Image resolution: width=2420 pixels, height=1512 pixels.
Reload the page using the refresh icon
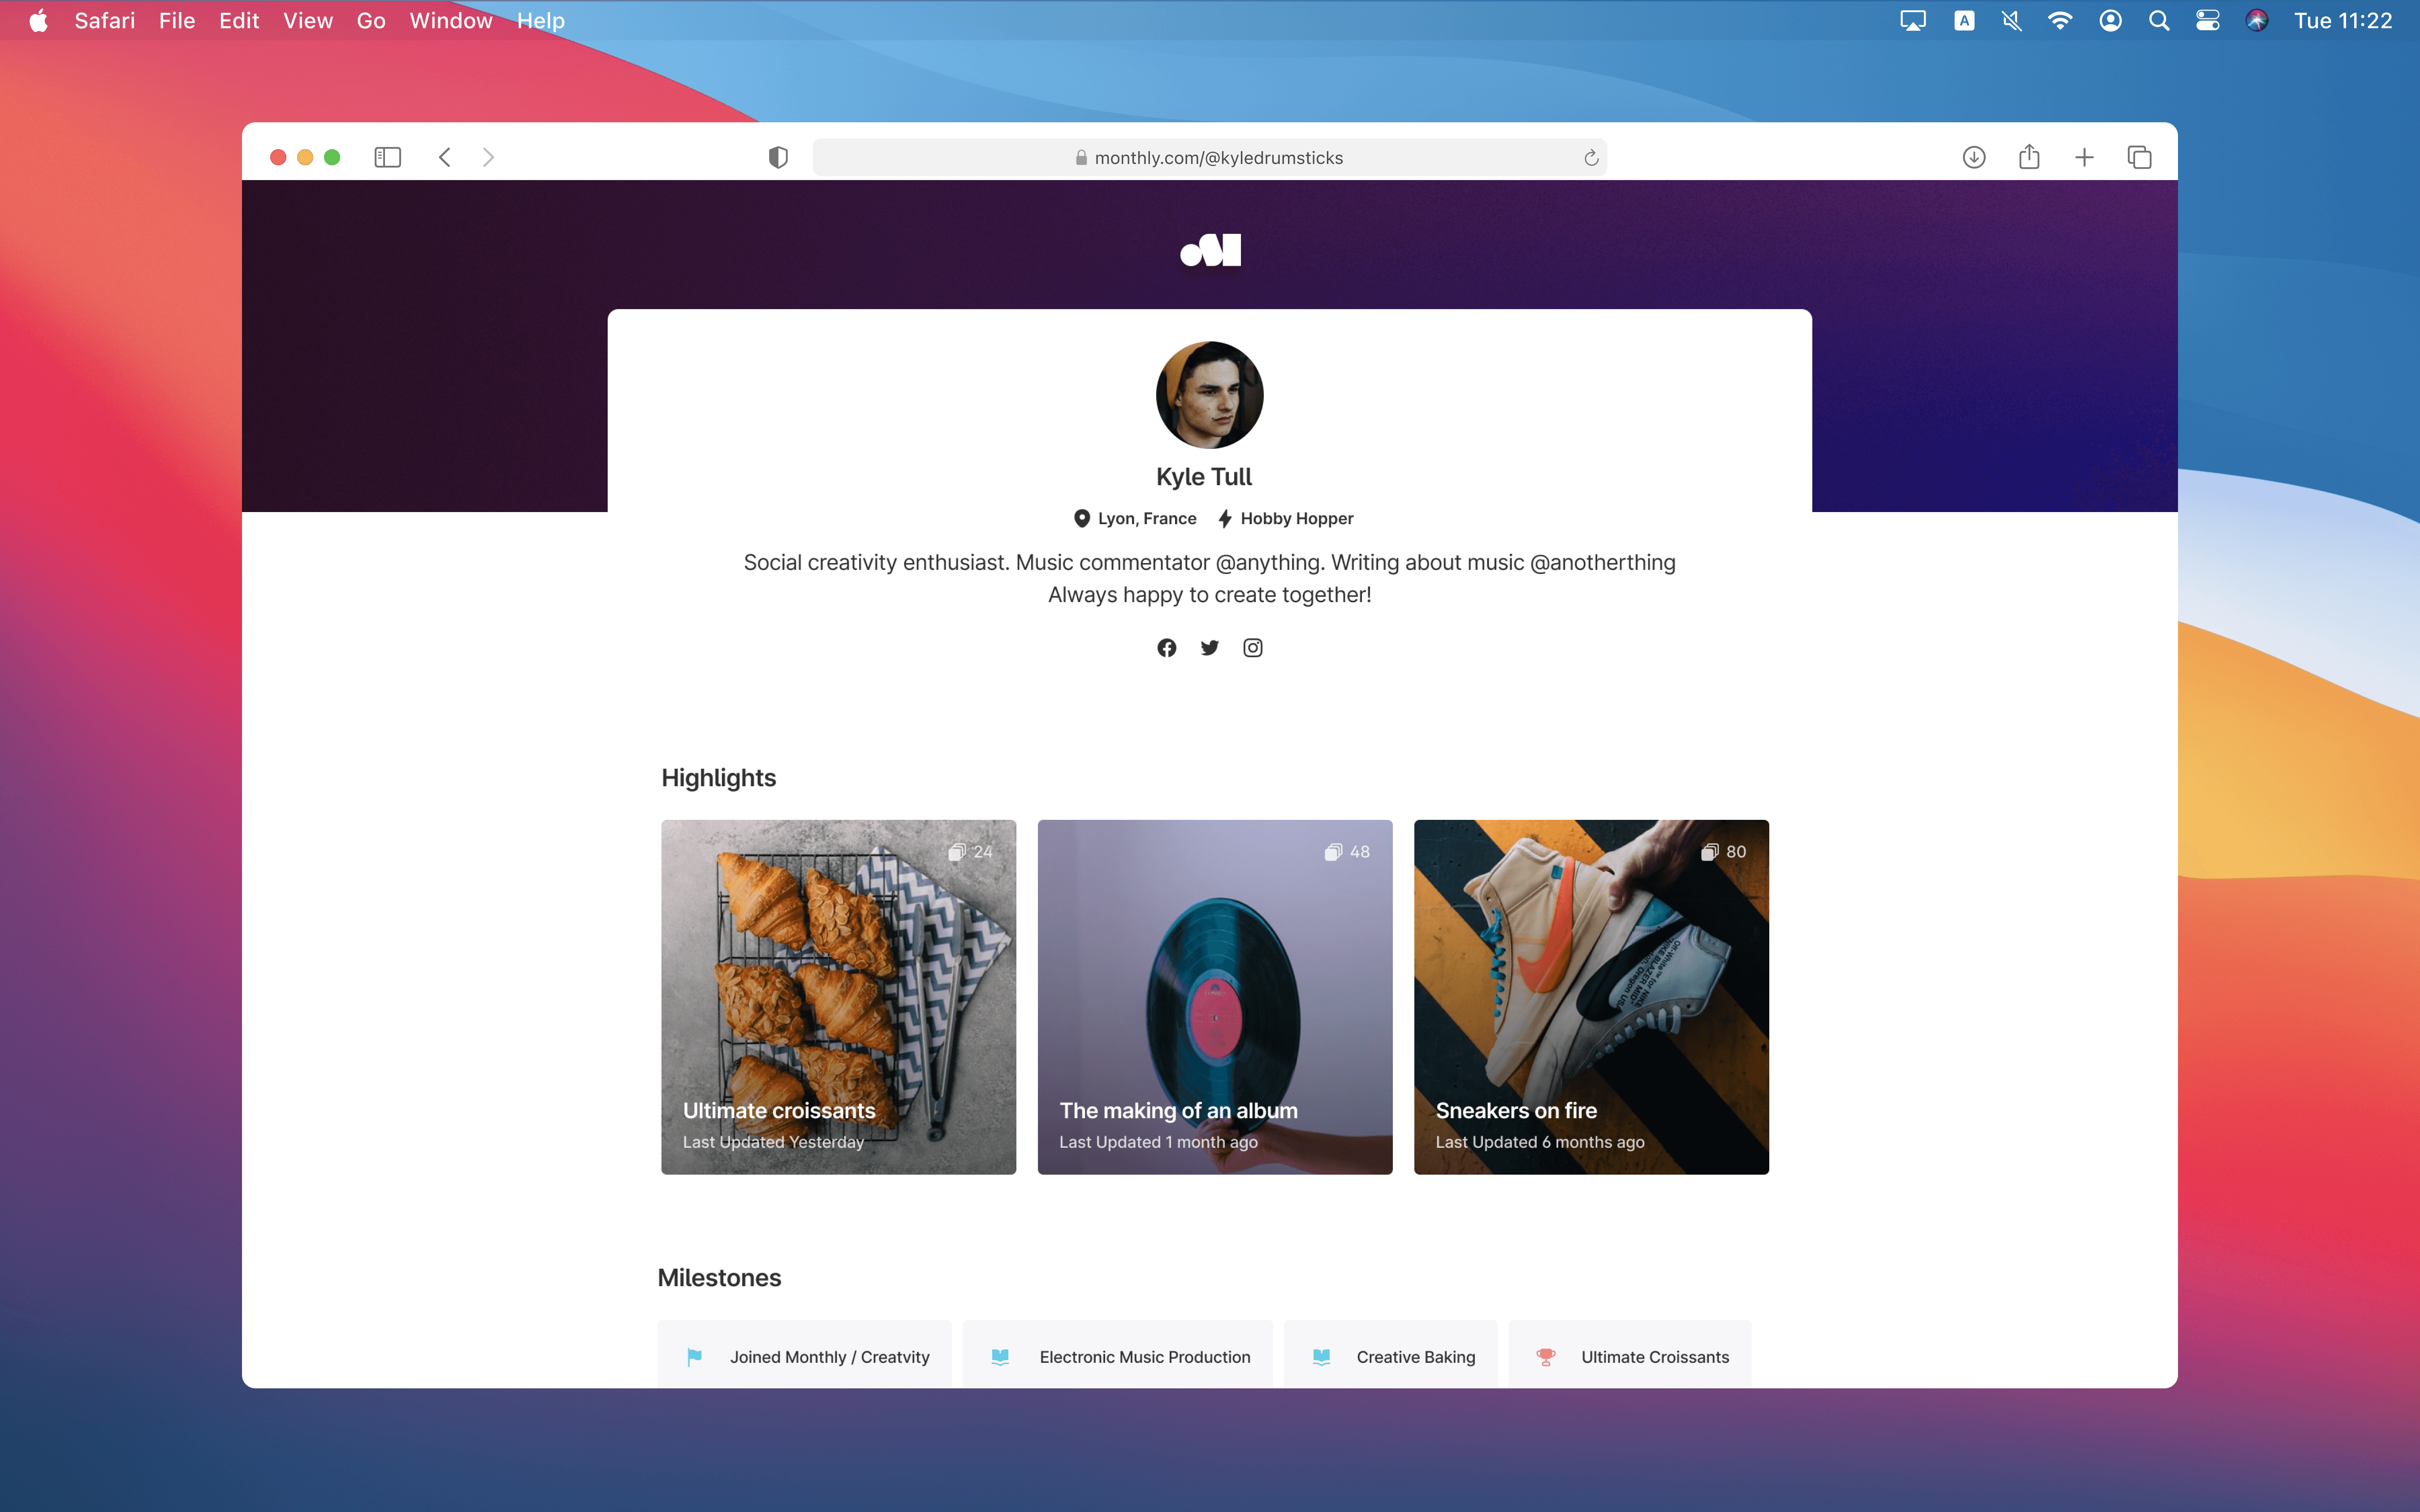pyautogui.click(x=1591, y=158)
